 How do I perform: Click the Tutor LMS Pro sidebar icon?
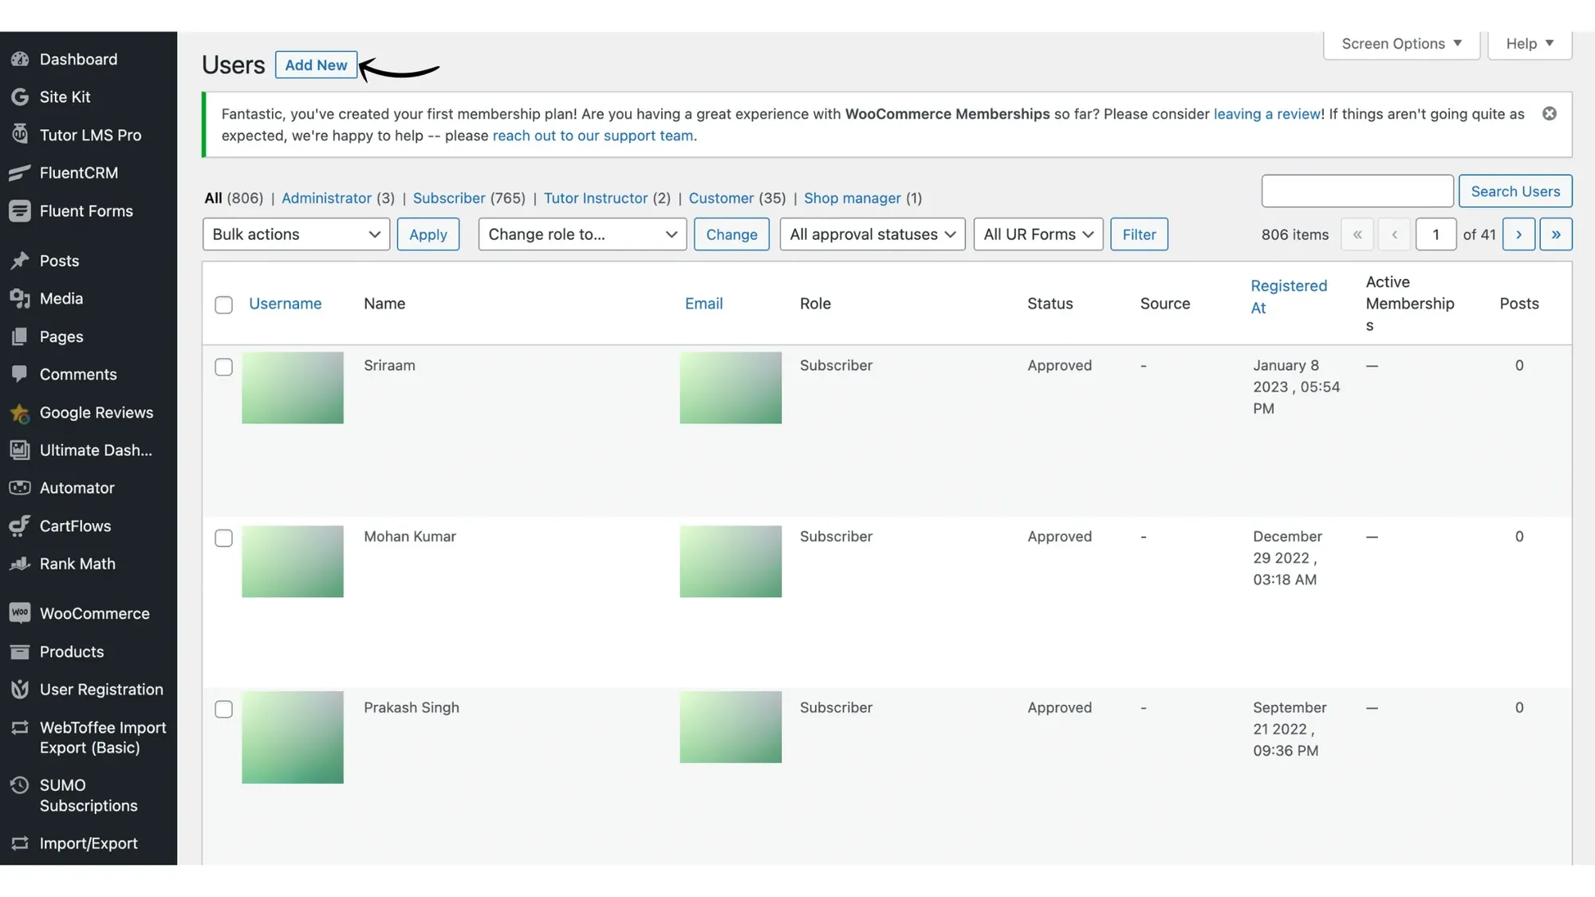[20, 135]
